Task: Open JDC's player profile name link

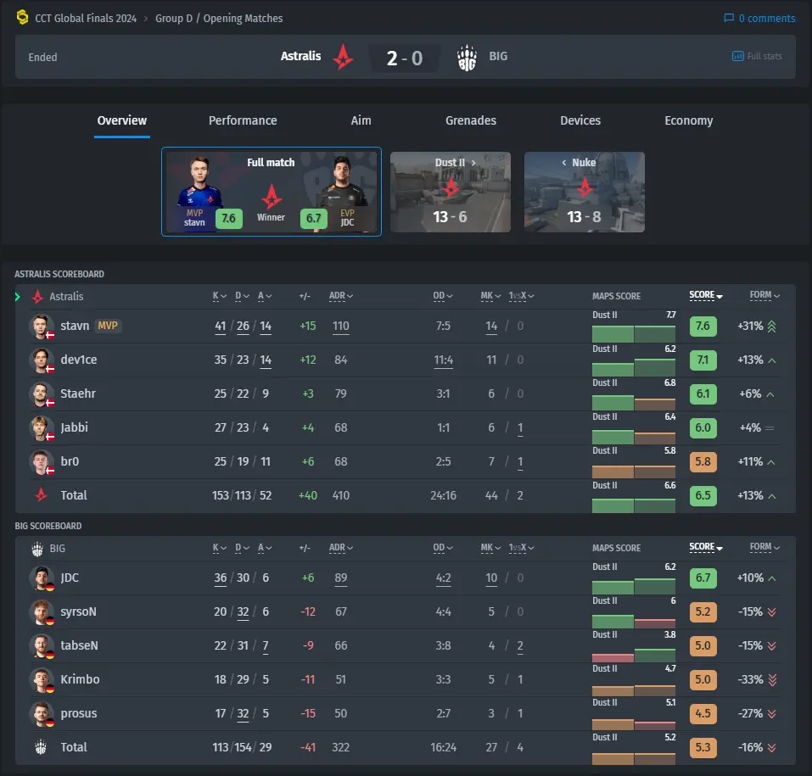Action: (70, 578)
